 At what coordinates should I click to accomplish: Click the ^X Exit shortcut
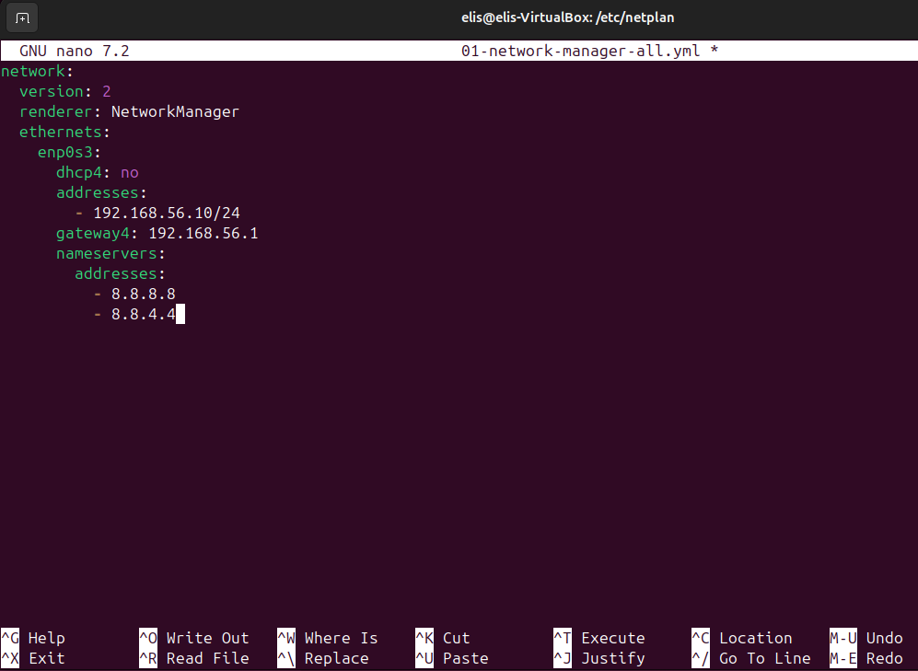(x=34, y=658)
